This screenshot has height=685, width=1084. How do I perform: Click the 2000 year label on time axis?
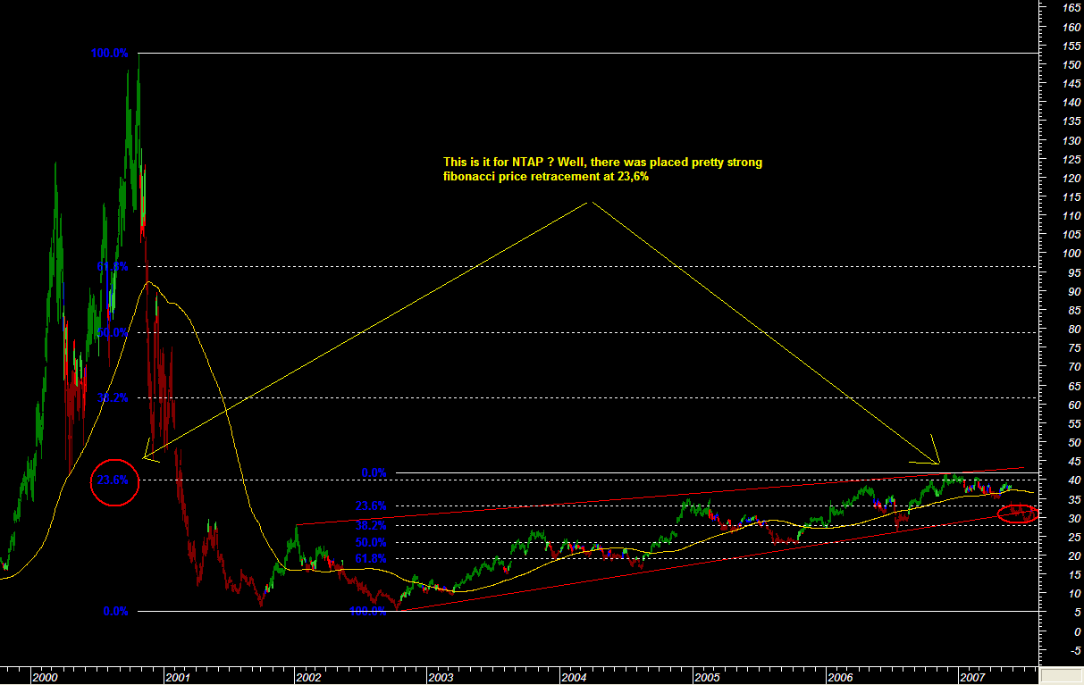46,678
